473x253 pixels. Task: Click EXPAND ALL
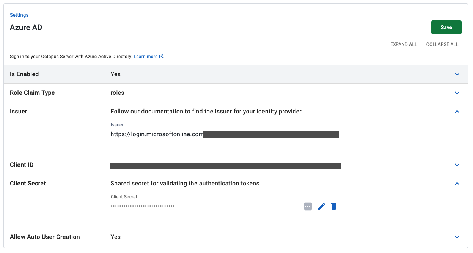[404, 44]
